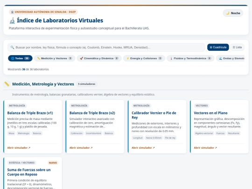Filter by Ondas y Sismología category
Screen dimensions: 252x189
point(230,58)
